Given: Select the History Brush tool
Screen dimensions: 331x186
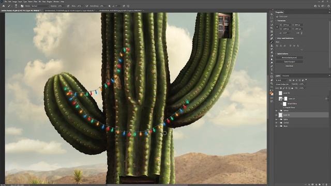Looking at the screenshot, I should pyautogui.click(x=272, y=49).
